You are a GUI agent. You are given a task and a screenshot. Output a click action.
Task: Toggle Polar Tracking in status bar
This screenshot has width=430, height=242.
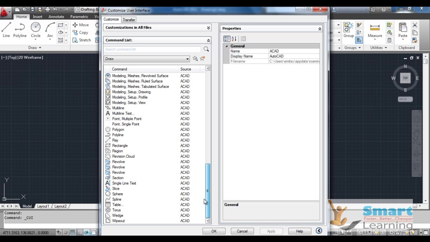tap(86, 232)
